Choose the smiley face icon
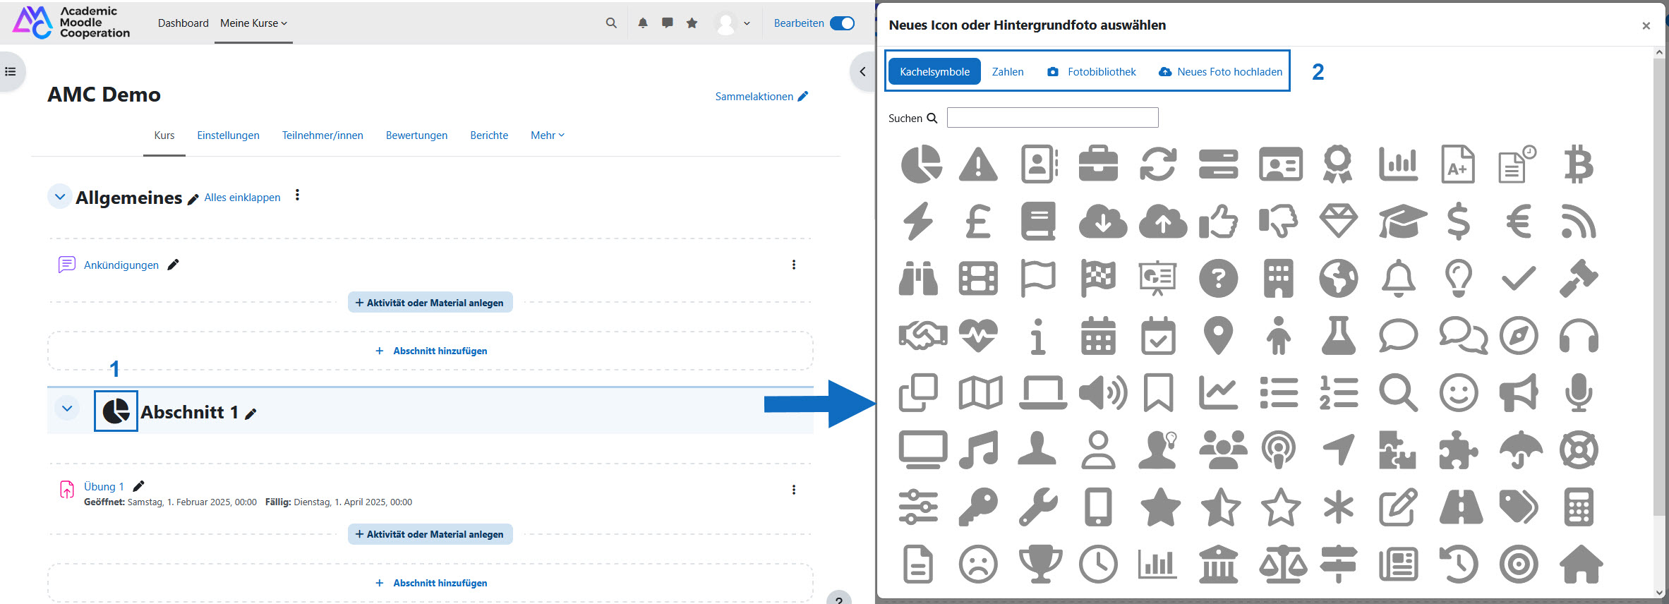Screen dimensions: 1669x604 pyautogui.click(x=1459, y=393)
